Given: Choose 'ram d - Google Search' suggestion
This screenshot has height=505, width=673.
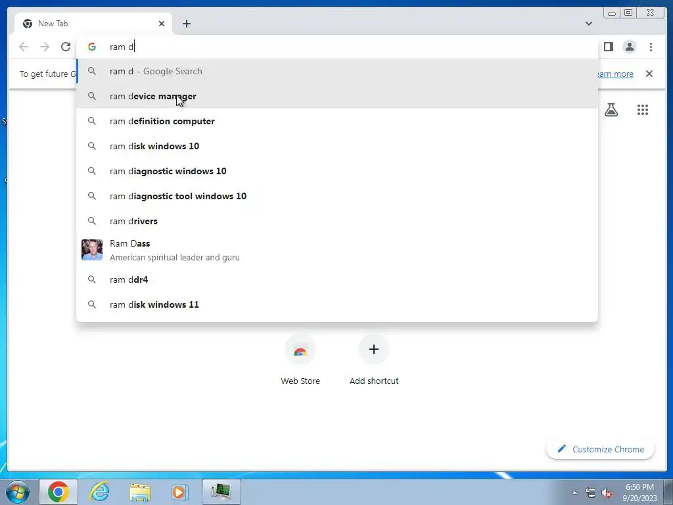Looking at the screenshot, I should pyautogui.click(x=337, y=71).
